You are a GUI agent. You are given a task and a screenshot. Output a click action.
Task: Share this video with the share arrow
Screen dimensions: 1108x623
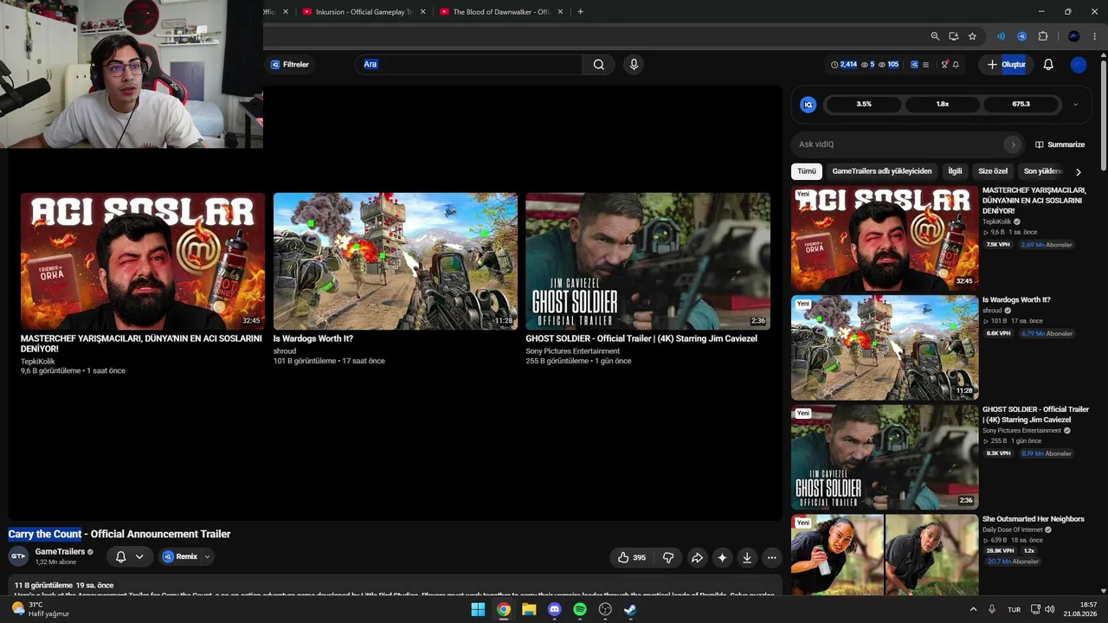697,557
